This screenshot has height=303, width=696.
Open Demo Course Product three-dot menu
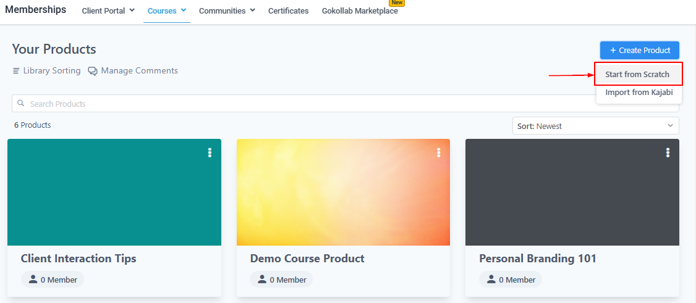point(439,152)
